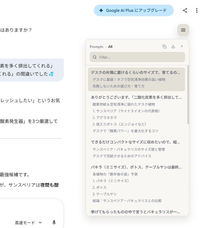This screenshot has width=202, height=228.
Task: Select the prompt starting with デスクの片隅に置ける
Action: coord(136,72)
